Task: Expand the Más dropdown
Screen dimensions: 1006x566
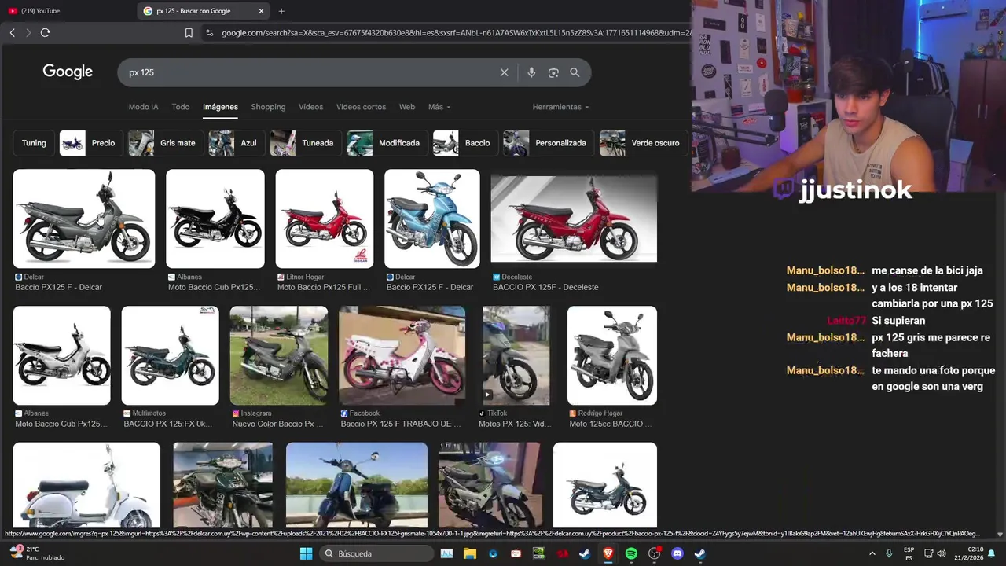Action: tap(439, 107)
